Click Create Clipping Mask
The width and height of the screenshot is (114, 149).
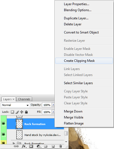coord(84,61)
